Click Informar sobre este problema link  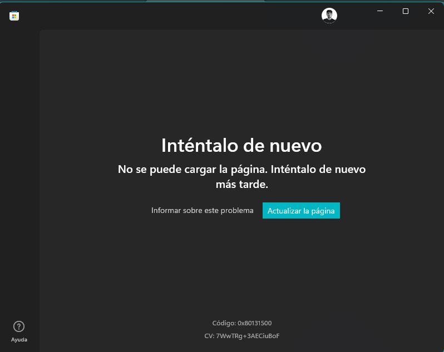[202, 211]
